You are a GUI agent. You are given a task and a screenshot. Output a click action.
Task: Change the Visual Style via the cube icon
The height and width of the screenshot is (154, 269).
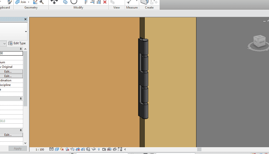(x=57, y=149)
